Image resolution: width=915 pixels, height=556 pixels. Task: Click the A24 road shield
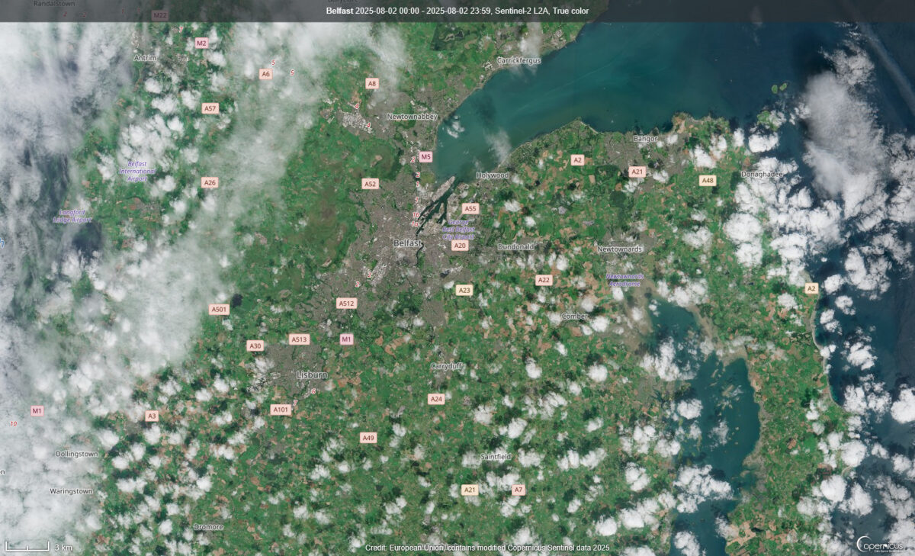(435, 399)
